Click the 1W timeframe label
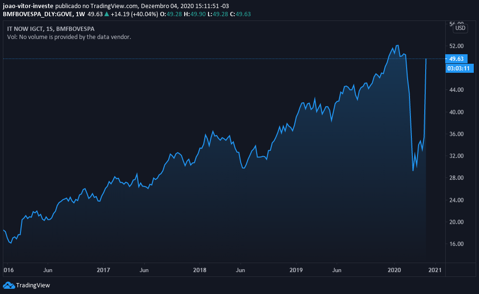Screen dimensions: 479x294 [x=80, y=14]
